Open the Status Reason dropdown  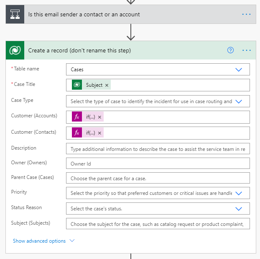click(239, 209)
